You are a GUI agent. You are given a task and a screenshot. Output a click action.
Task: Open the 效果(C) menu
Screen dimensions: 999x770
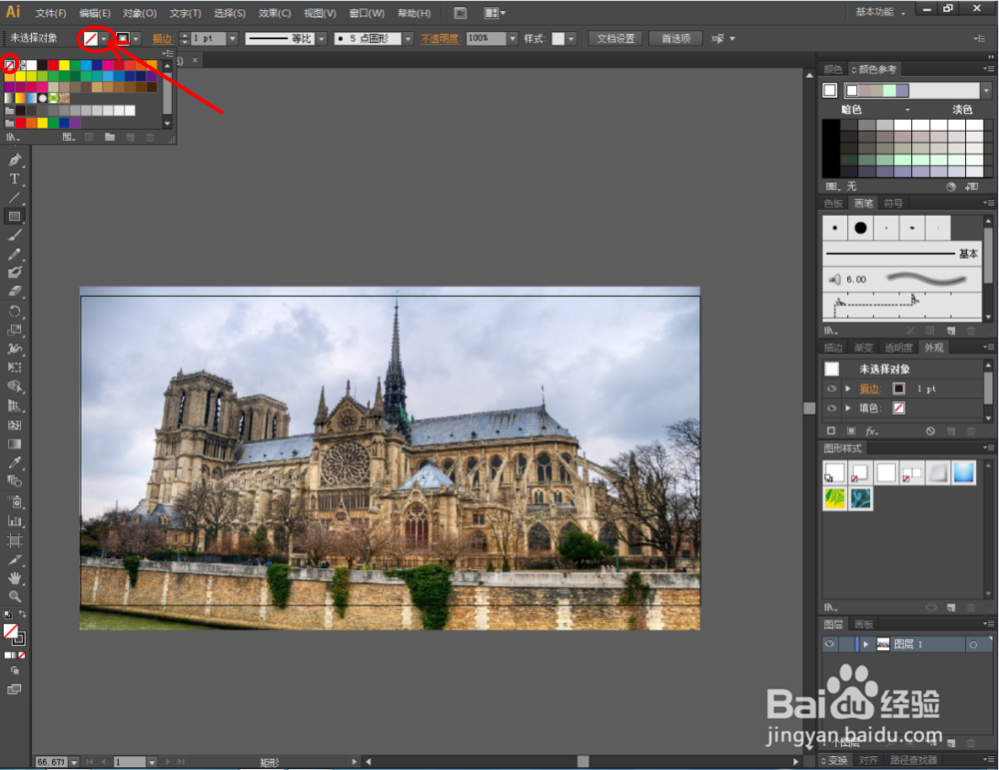[x=275, y=13]
